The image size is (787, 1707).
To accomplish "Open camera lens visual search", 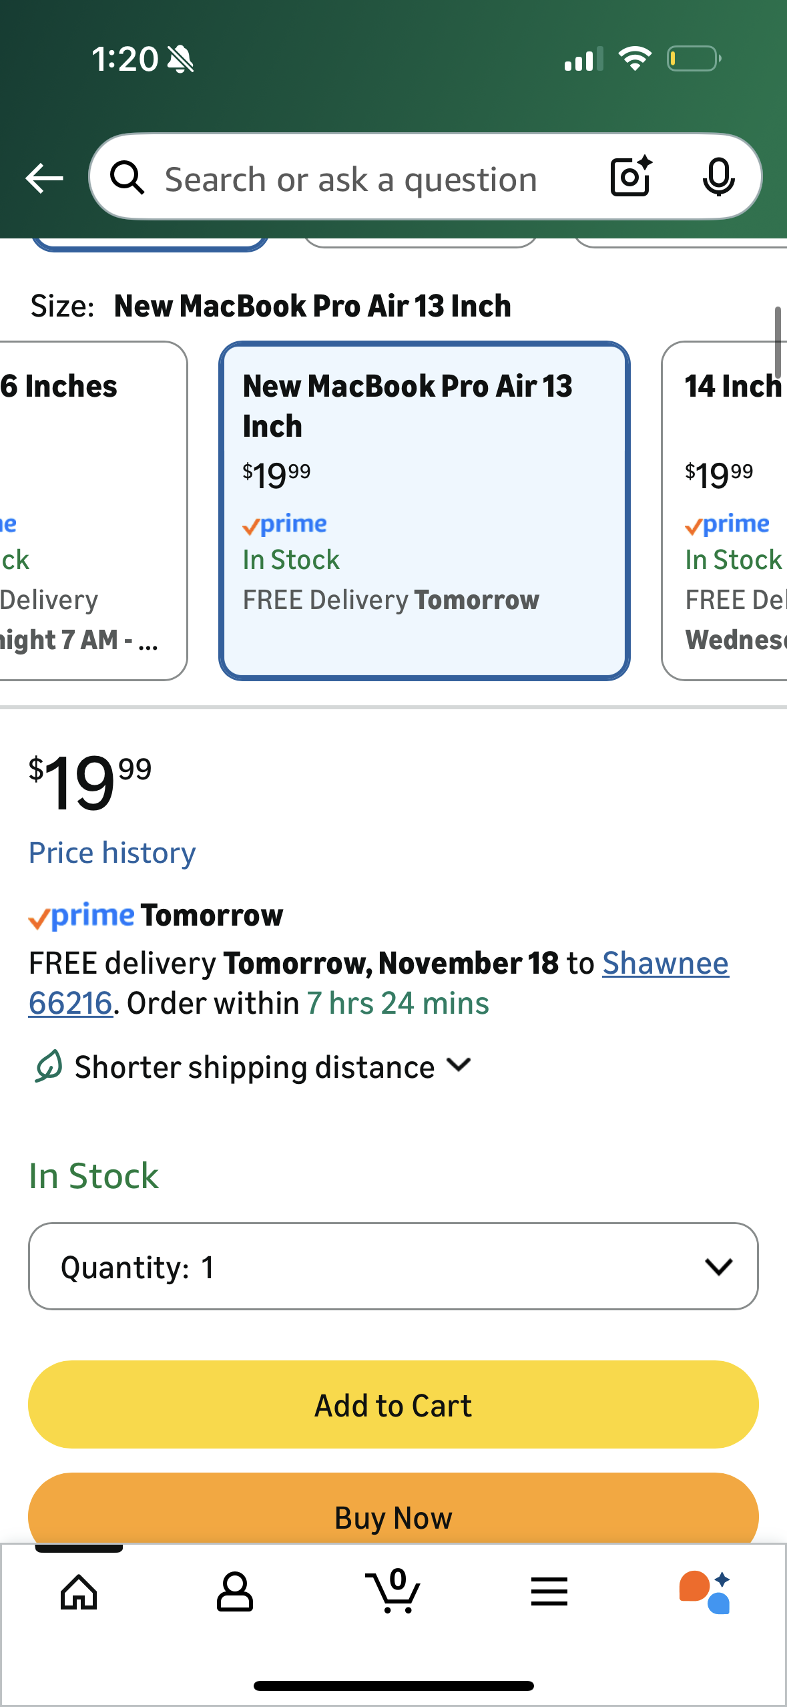I will (x=631, y=177).
